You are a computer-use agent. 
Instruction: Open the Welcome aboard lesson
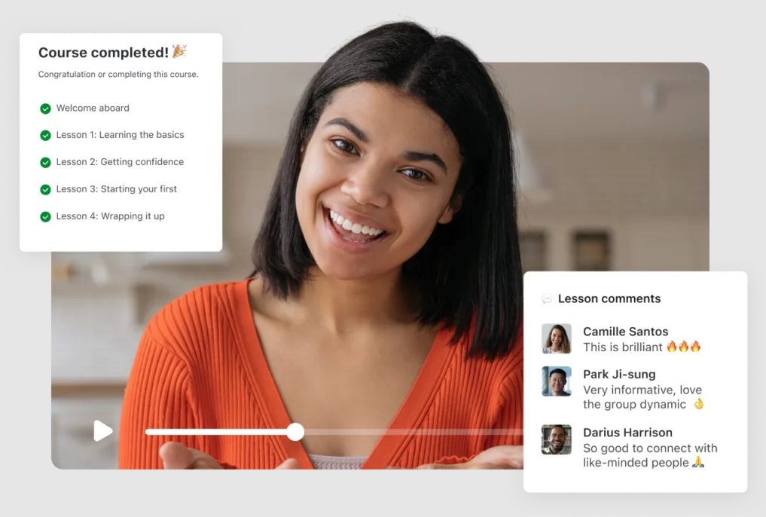[x=93, y=109]
